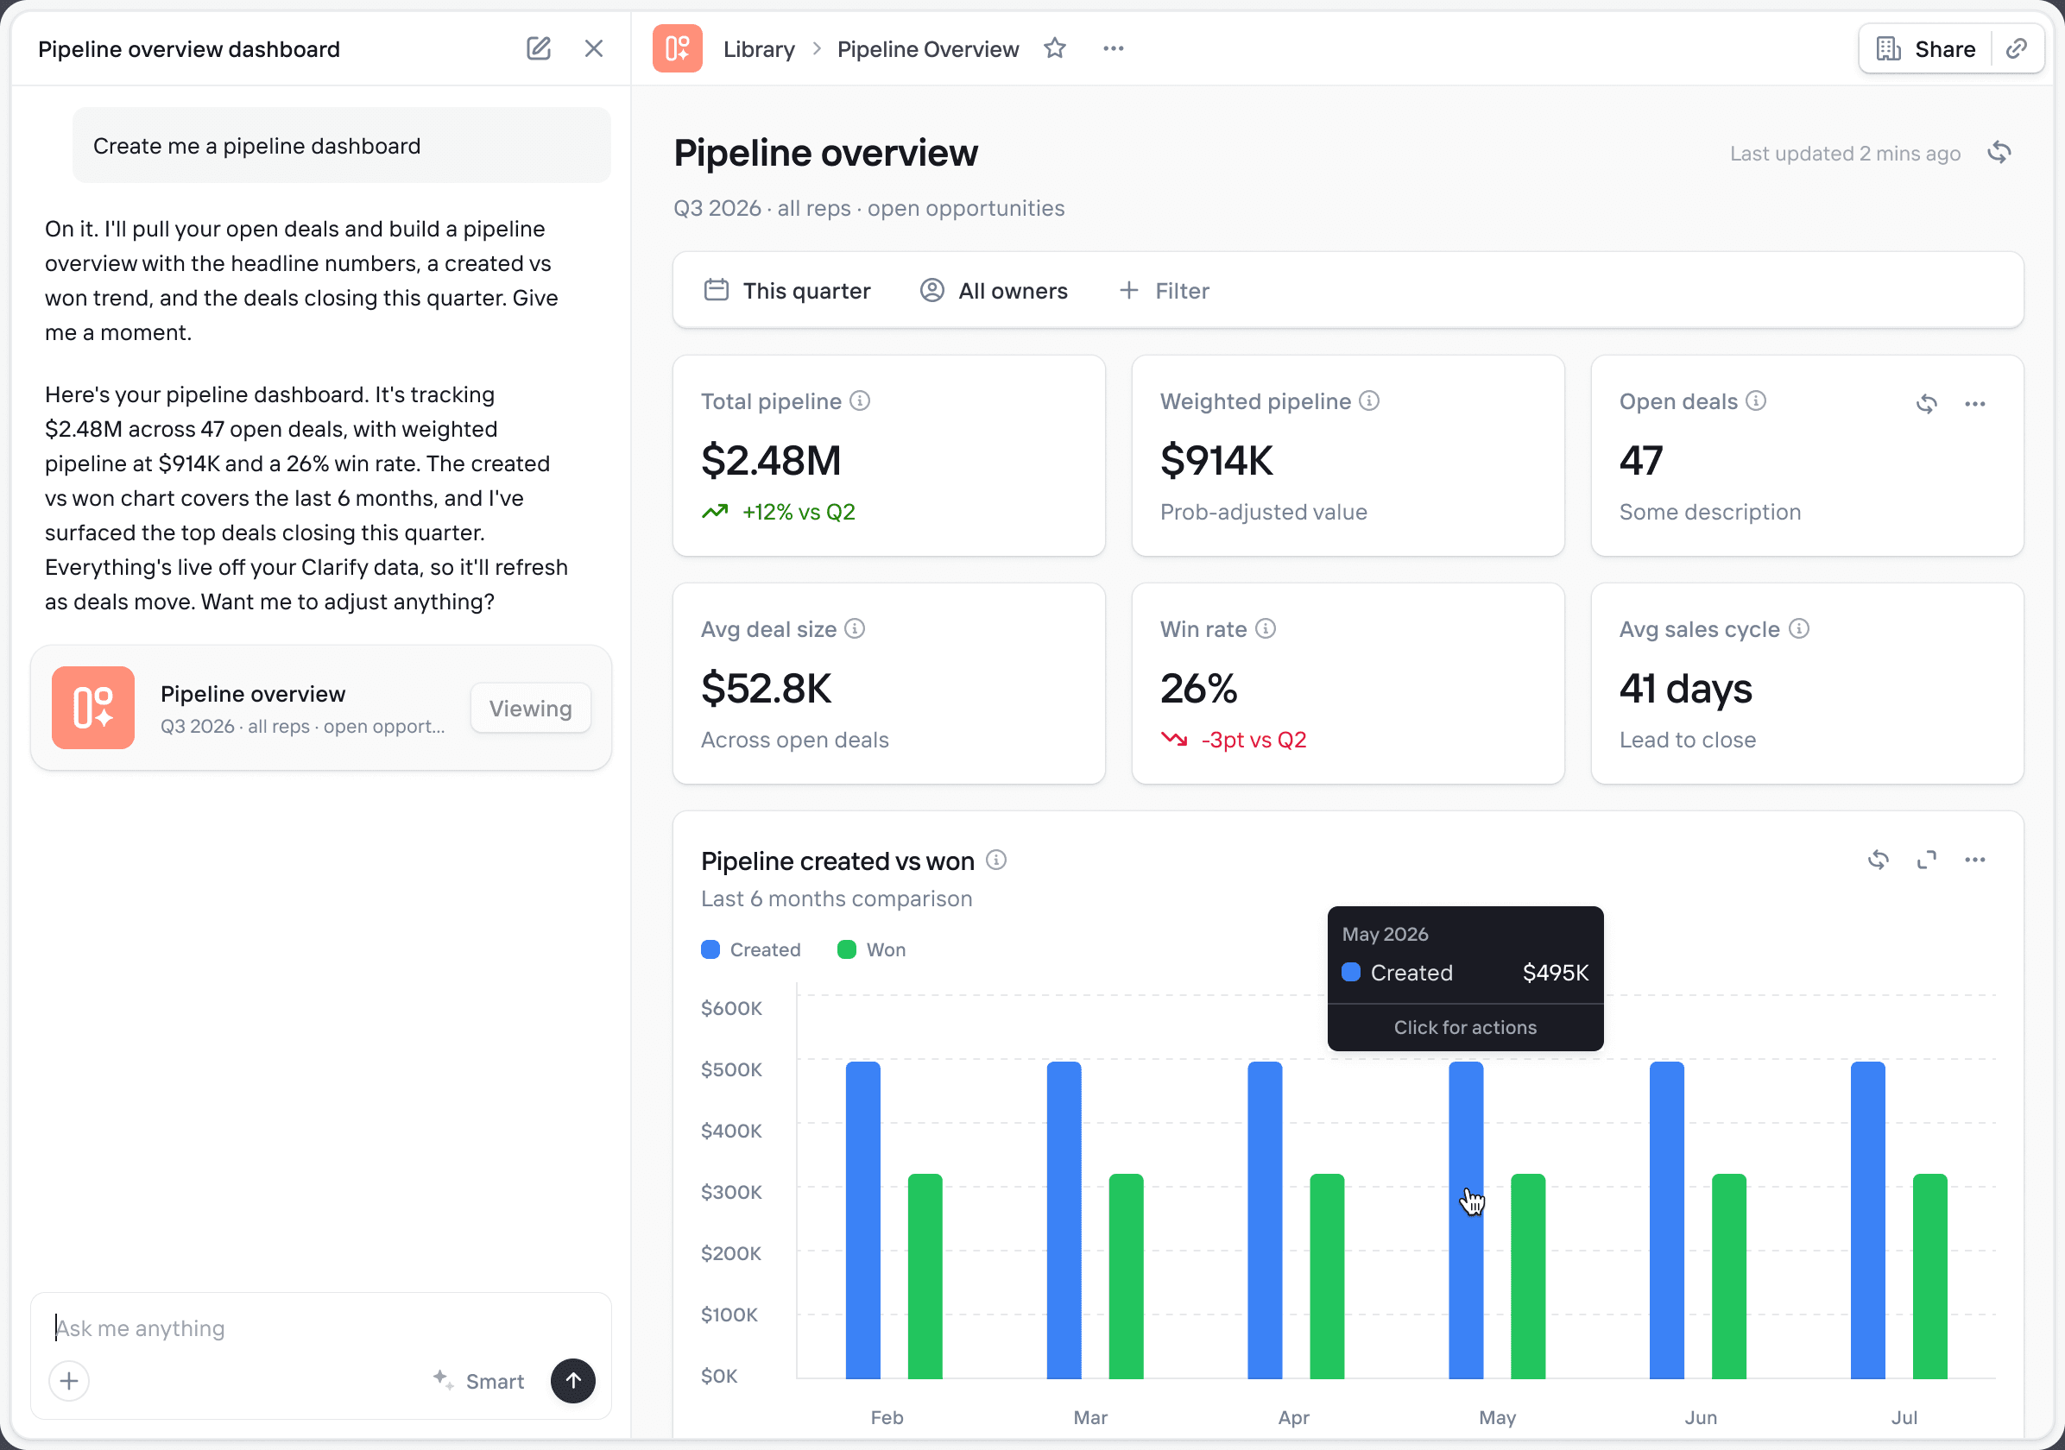This screenshot has height=1450, width=2065.
Task: Click the Share button
Action: point(1926,48)
